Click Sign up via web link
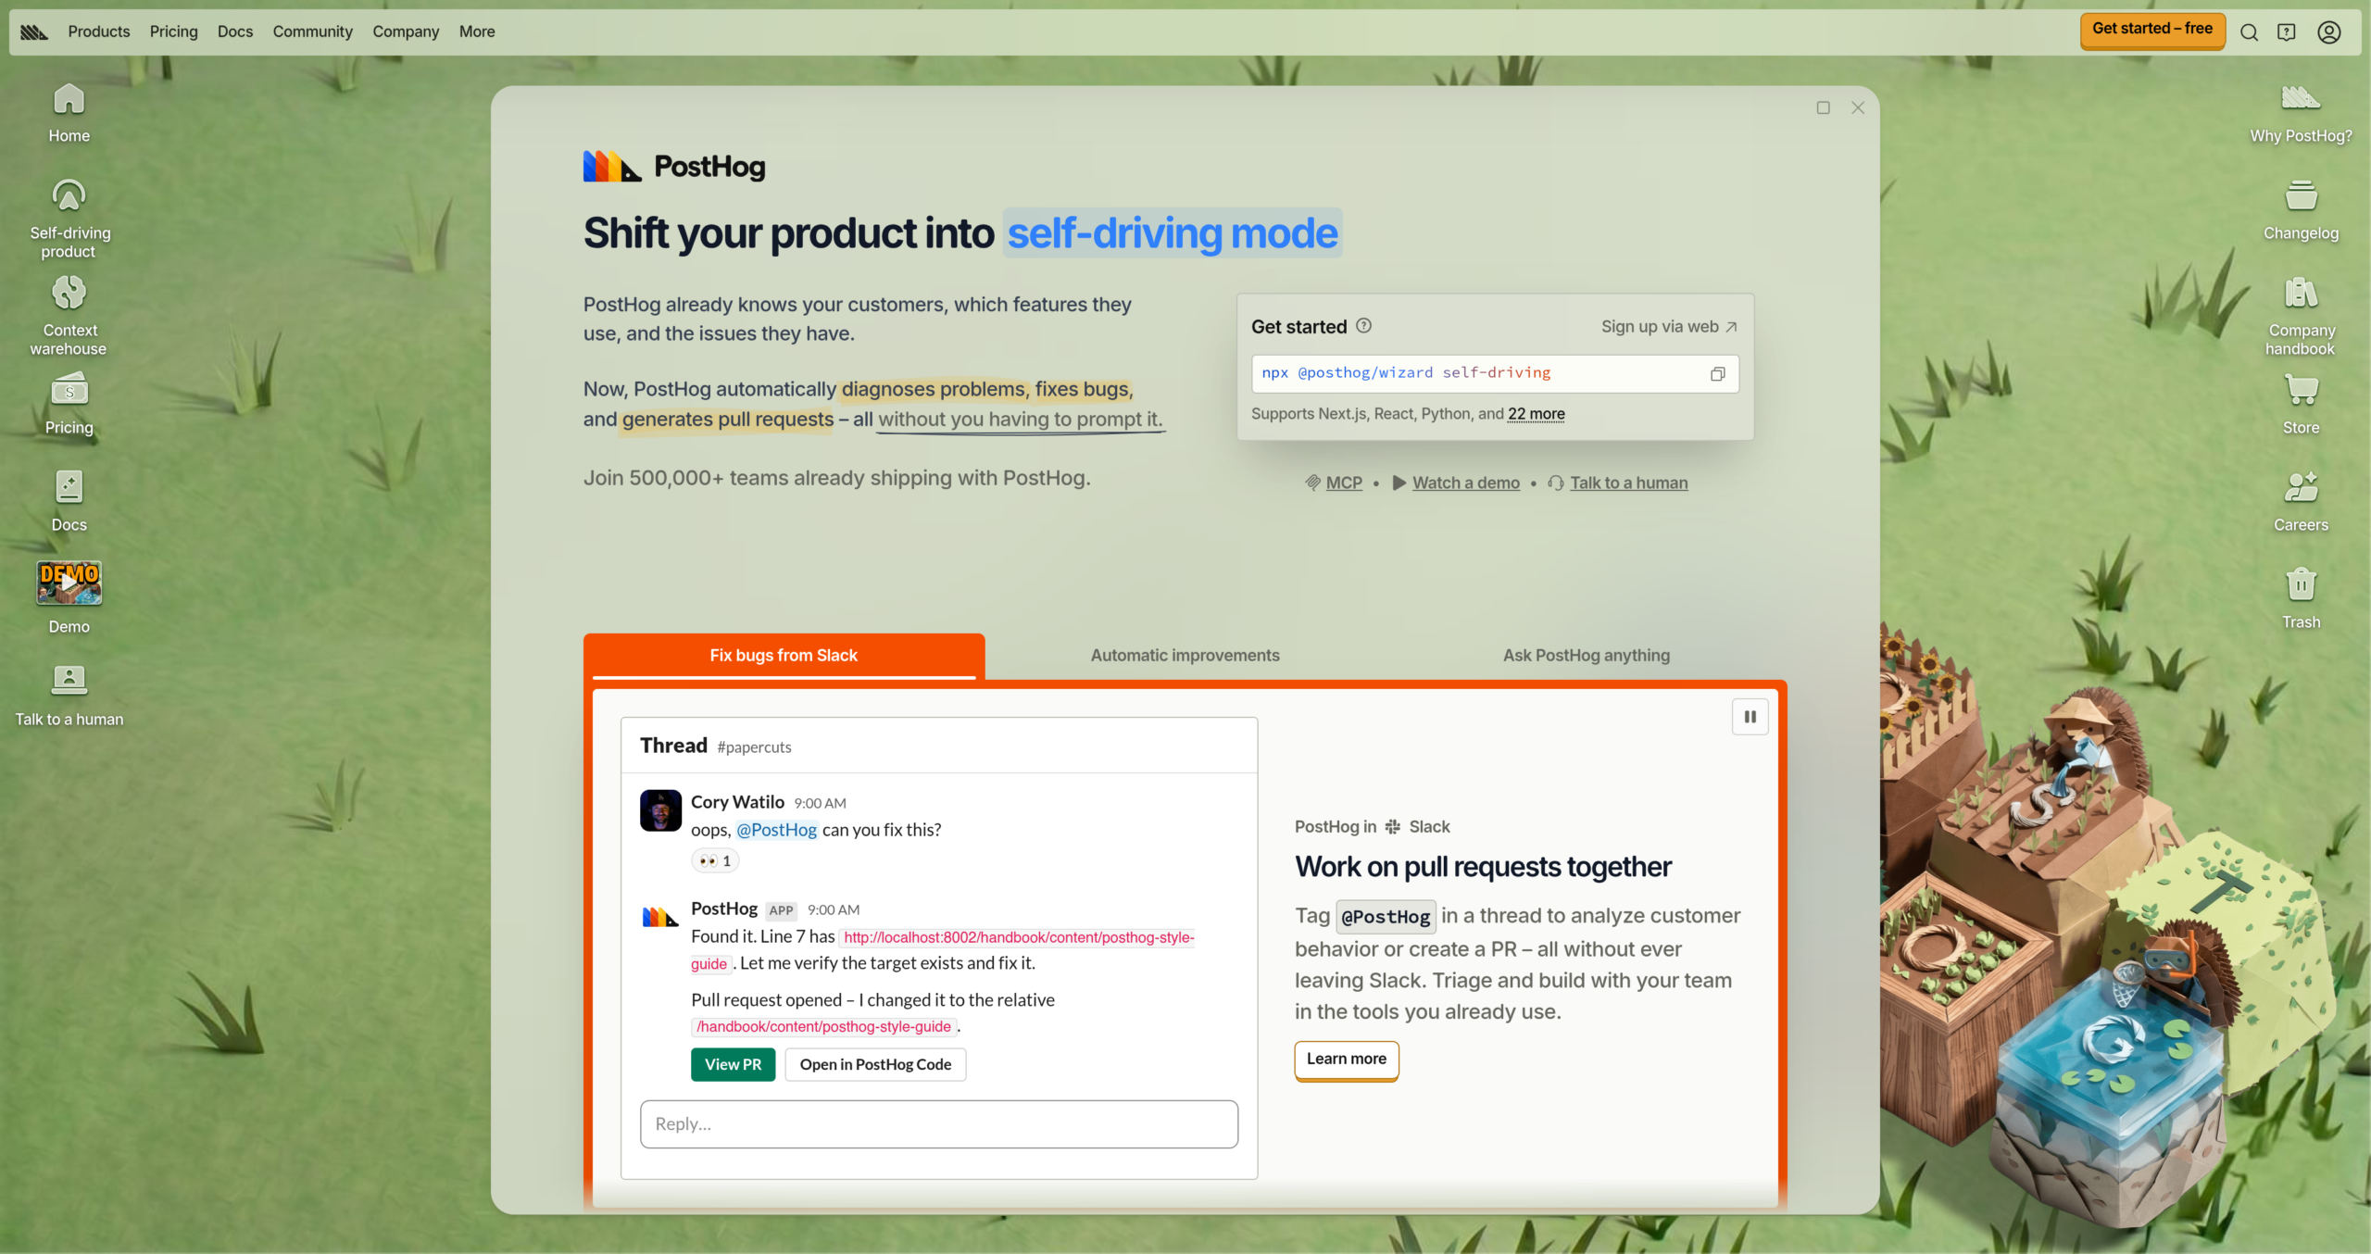 [x=1669, y=327]
